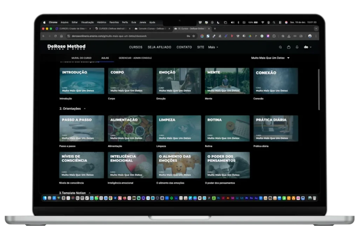Switch to the MURAL DO CURSO tab
Viewport: 359px width, 239px height.
(81, 58)
